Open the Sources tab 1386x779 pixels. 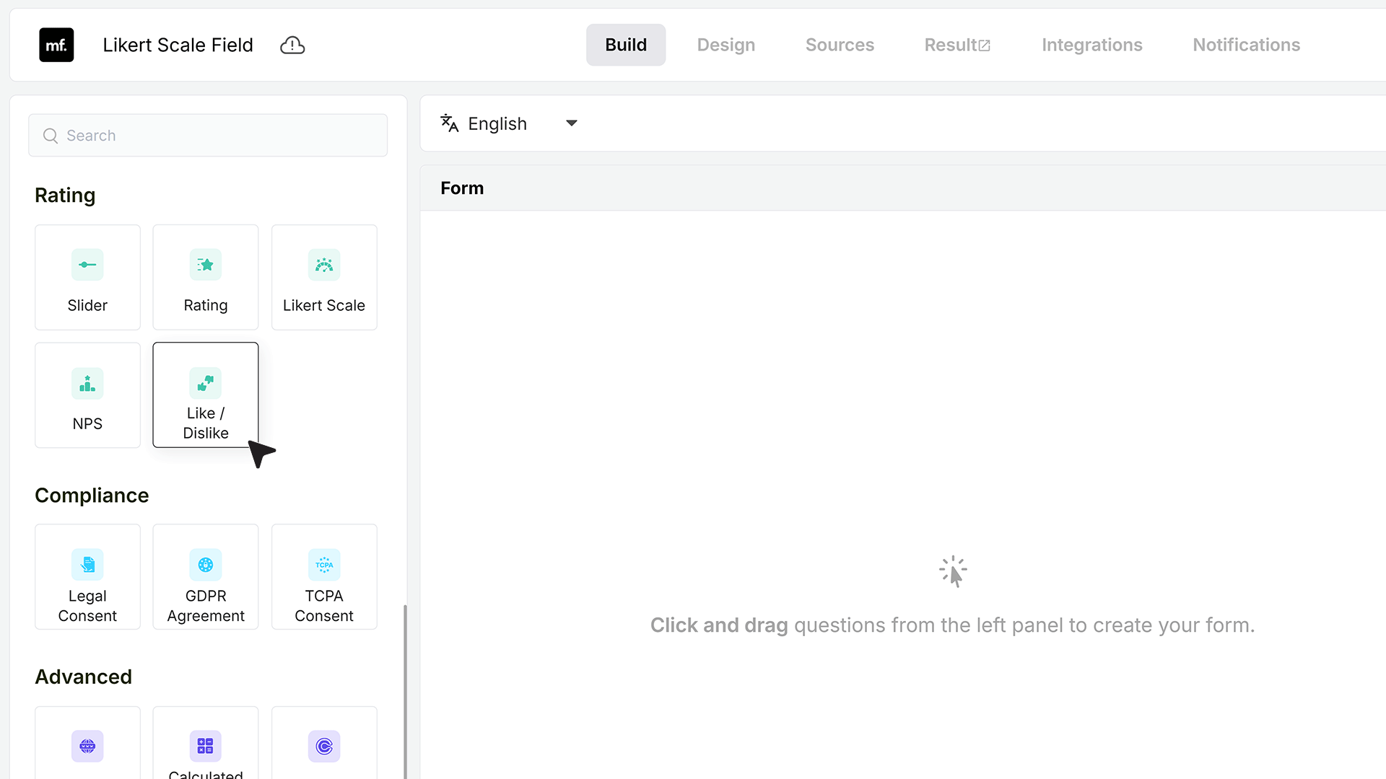pyautogui.click(x=840, y=45)
